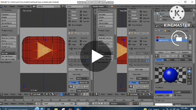
Task: Enable Mesh Analysis checkbox in right viewport panel
Action: pyautogui.click(x=132, y=49)
